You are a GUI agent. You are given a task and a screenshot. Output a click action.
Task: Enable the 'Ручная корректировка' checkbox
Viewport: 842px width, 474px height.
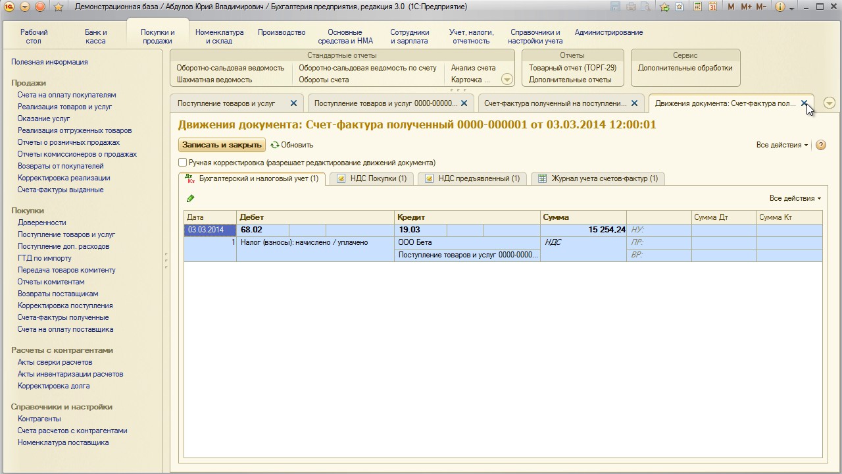coord(183,162)
